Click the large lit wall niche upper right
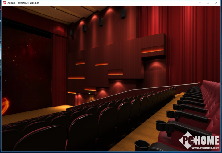Image resolution: width=222 pixels, height=153 pixels. (152, 50)
